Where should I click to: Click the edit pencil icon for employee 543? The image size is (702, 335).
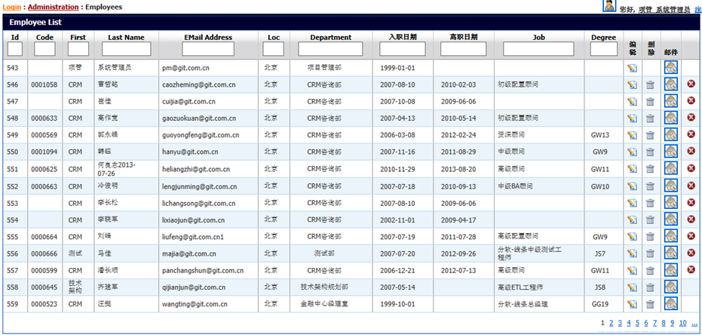click(632, 68)
